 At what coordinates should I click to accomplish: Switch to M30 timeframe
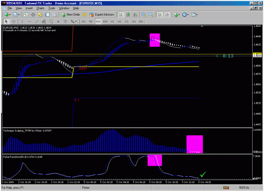(x=105, y=22)
